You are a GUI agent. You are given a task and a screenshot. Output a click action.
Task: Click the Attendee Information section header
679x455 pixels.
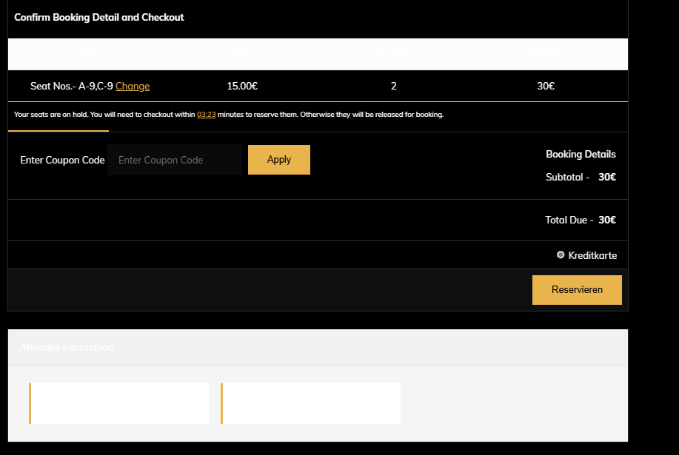[67, 347]
